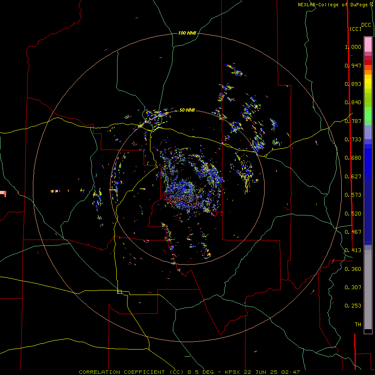Click the 0.733 legend value
The height and width of the screenshot is (375, 375).
(x=353, y=140)
